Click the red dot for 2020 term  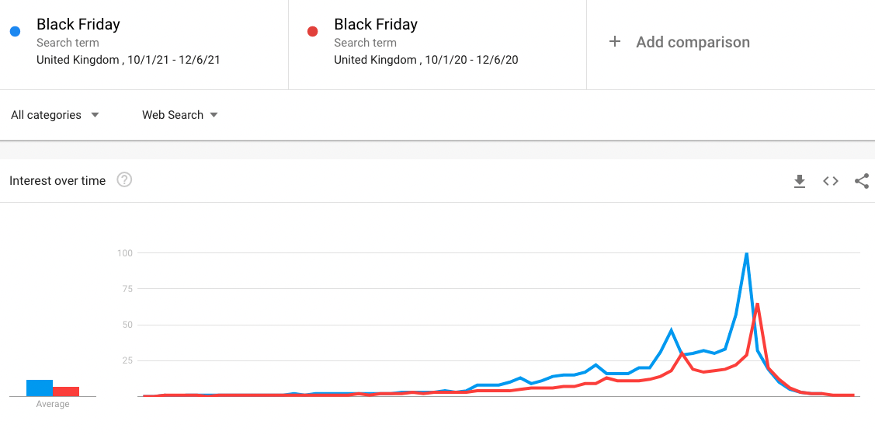[312, 32]
